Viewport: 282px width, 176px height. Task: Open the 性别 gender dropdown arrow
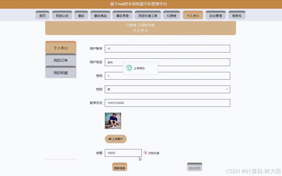click(227, 89)
